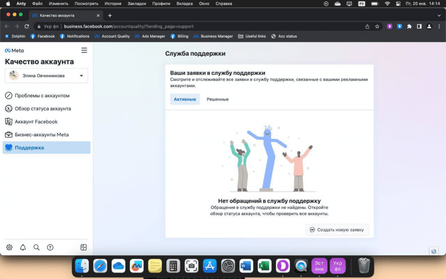This screenshot has width=446, height=279.
Task: Open Calculator from the dock
Action: tap(173, 266)
